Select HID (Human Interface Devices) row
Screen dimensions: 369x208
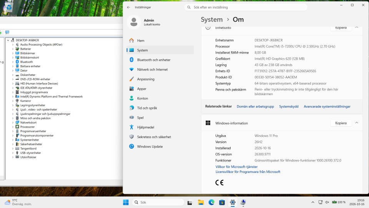pyautogui.click(x=39, y=84)
